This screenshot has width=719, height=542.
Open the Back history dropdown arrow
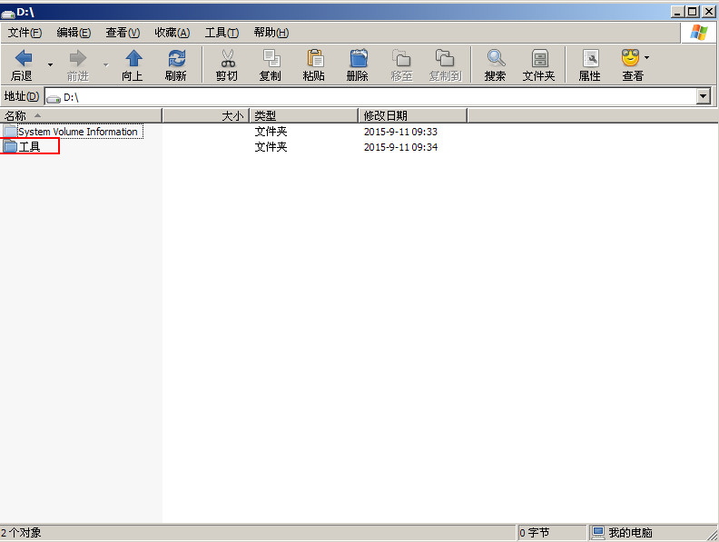point(50,64)
